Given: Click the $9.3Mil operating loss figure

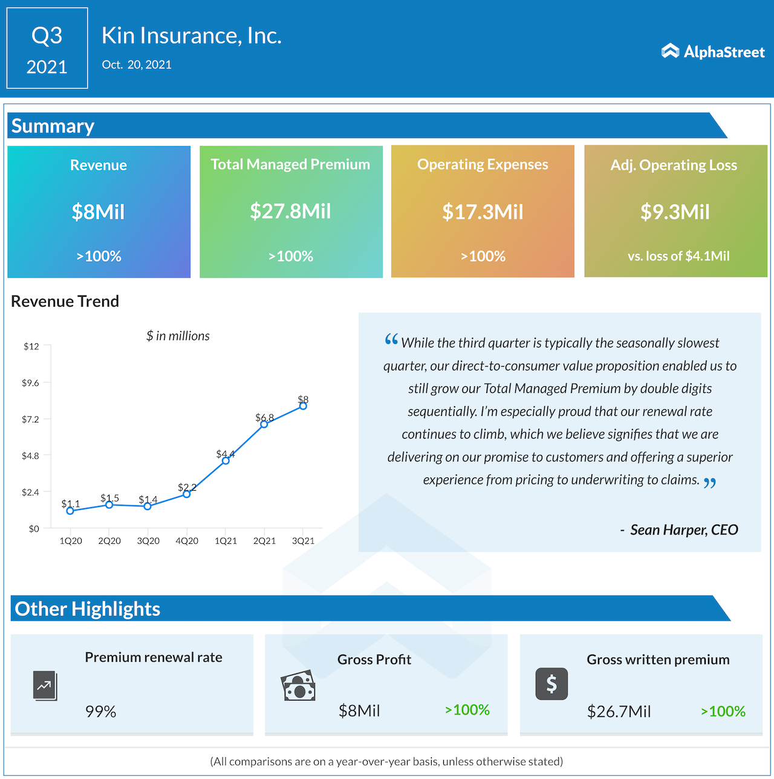Looking at the screenshot, I should (x=675, y=212).
